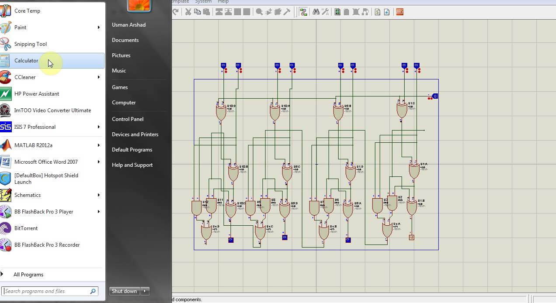This screenshot has height=303, width=556.
Task: Click the Shut down button
Action: click(124, 291)
